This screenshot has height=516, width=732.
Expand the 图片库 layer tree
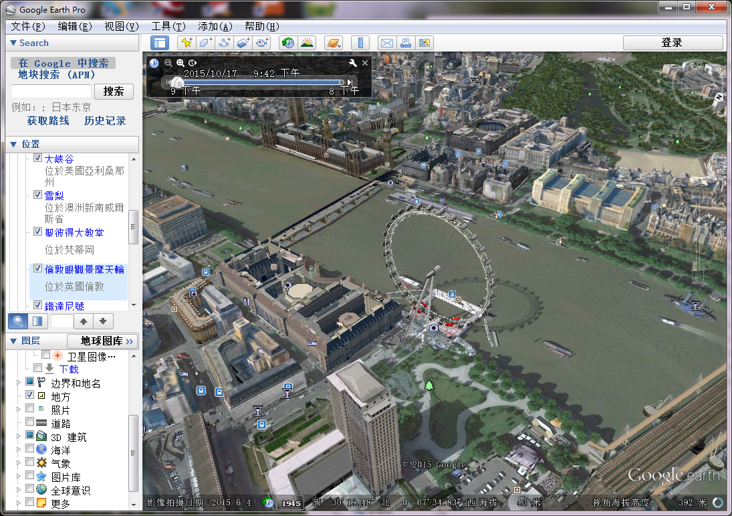pos(19,477)
